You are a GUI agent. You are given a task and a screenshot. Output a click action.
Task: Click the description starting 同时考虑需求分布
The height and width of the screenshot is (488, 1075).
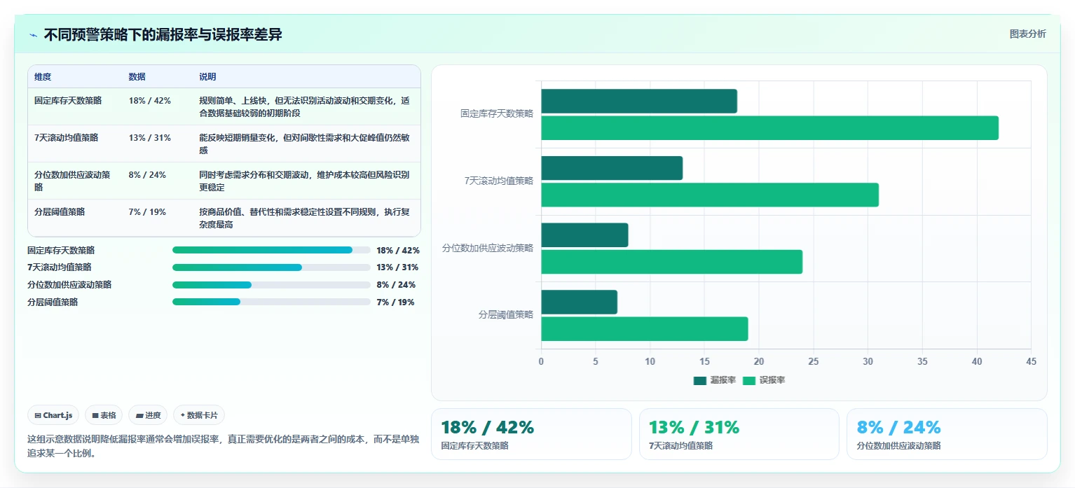tap(305, 181)
